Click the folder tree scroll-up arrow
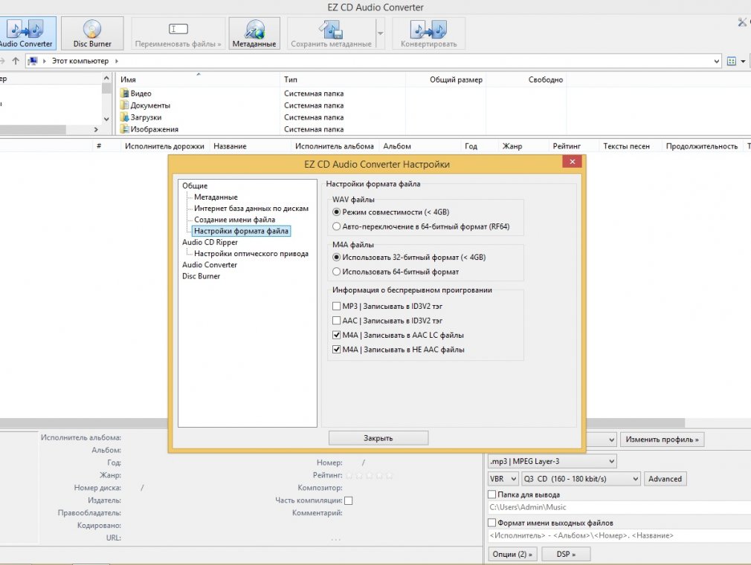This screenshot has height=565, width=751. click(x=106, y=78)
